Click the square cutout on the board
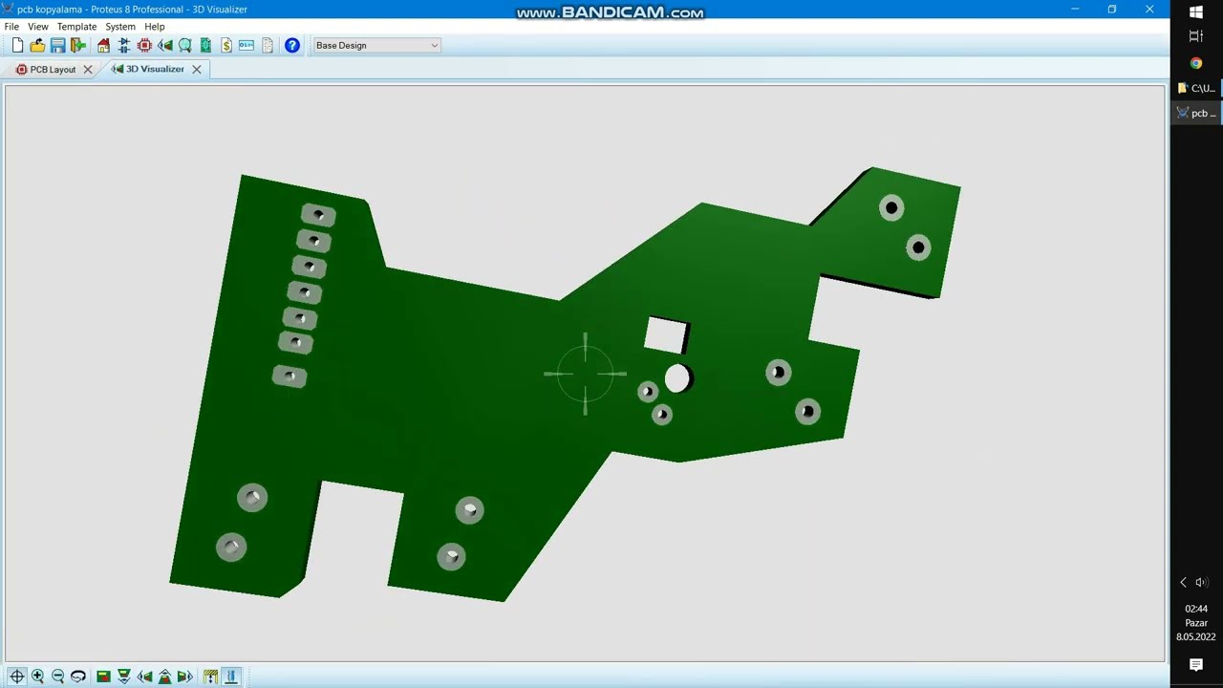Viewport: 1223px width, 688px height. click(x=665, y=335)
